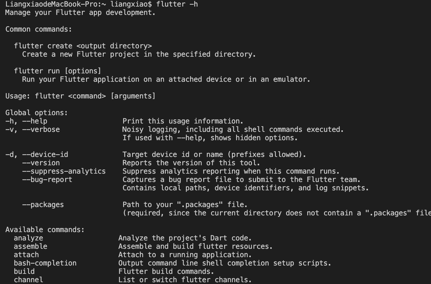
Task: Click the "Common commands:" heading
Action: (39, 29)
